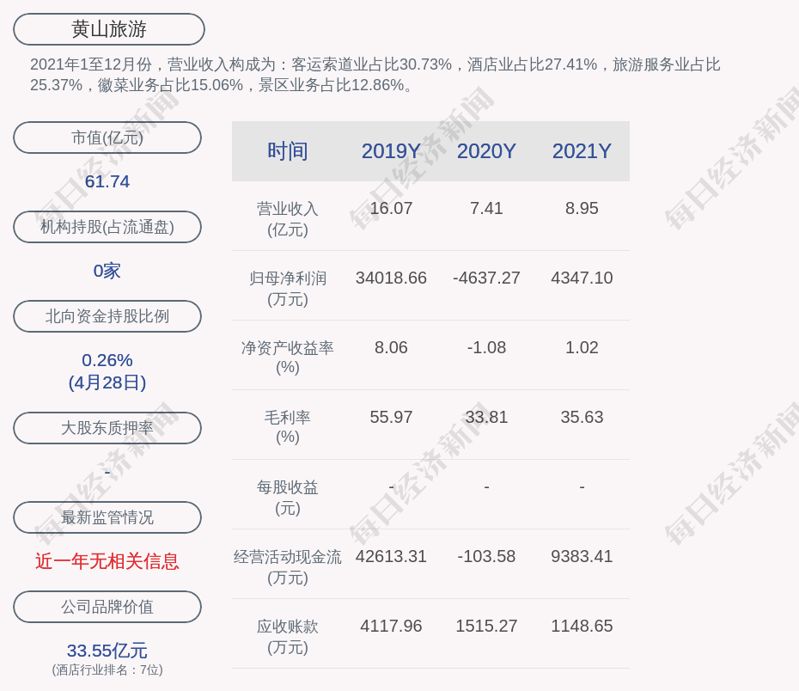Select the 酒店行业排名：7位 note
The width and height of the screenshot is (799, 691).
[x=107, y=670]
